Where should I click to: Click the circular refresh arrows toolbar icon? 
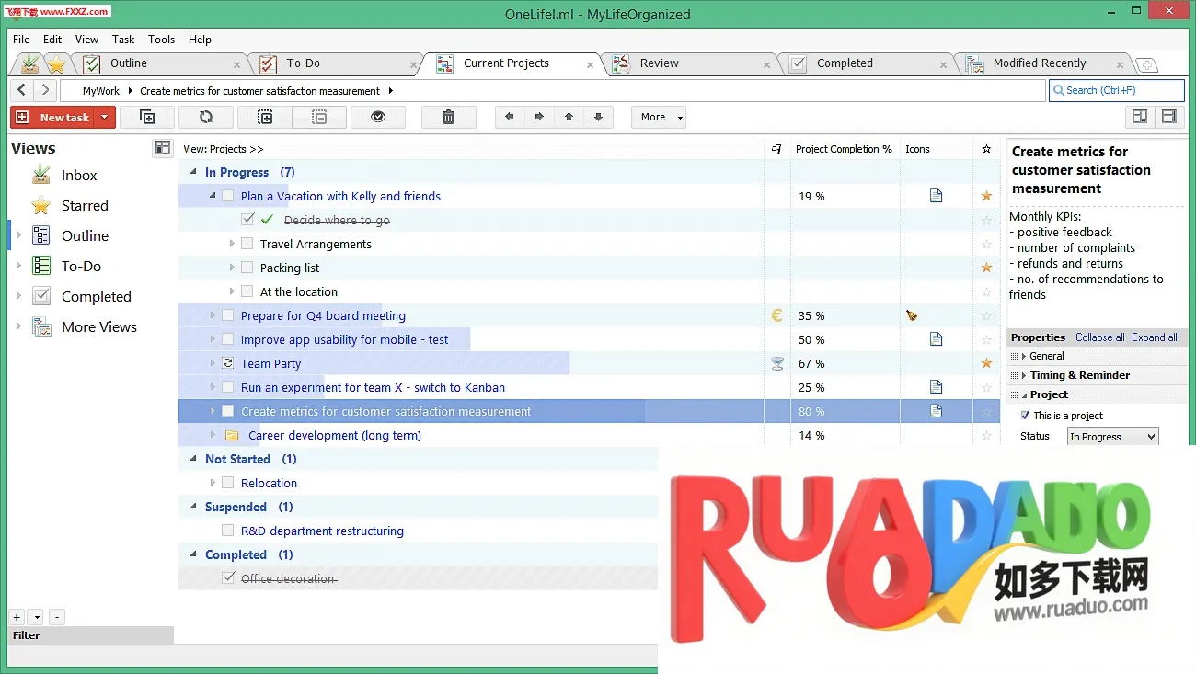tap(205, 117)
